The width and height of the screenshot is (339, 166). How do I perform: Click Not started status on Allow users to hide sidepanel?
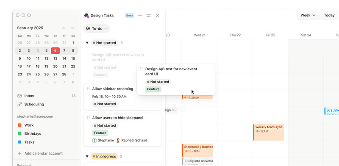point(105,126)
